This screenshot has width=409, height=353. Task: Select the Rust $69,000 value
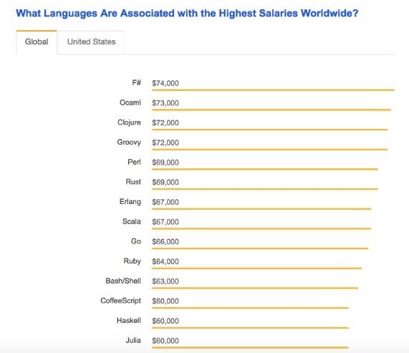165,183
